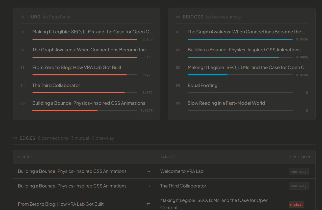Screen dimensions: 322x210
Task: Click the one-way arrow before The Third Collaborator target
Action: [x=148, y=186]
